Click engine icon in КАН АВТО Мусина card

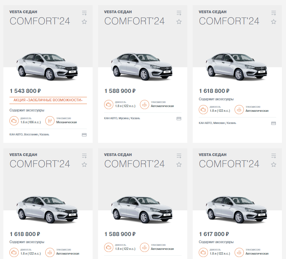pos(109,105)
